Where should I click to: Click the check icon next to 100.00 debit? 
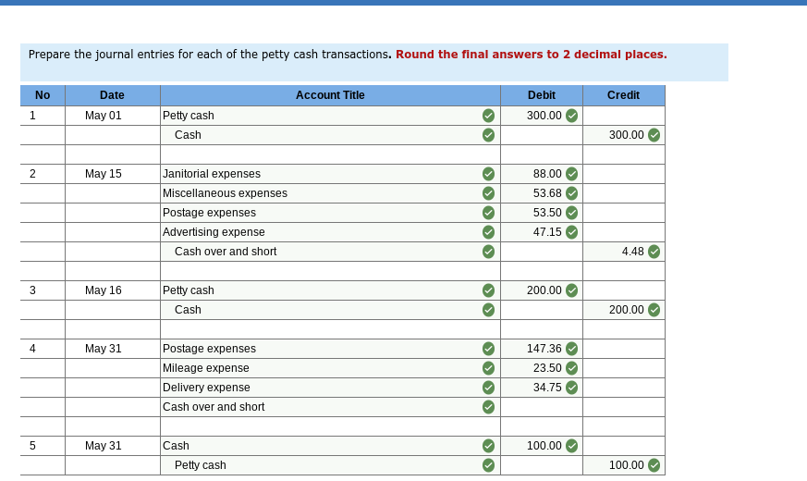coord(571,446)
